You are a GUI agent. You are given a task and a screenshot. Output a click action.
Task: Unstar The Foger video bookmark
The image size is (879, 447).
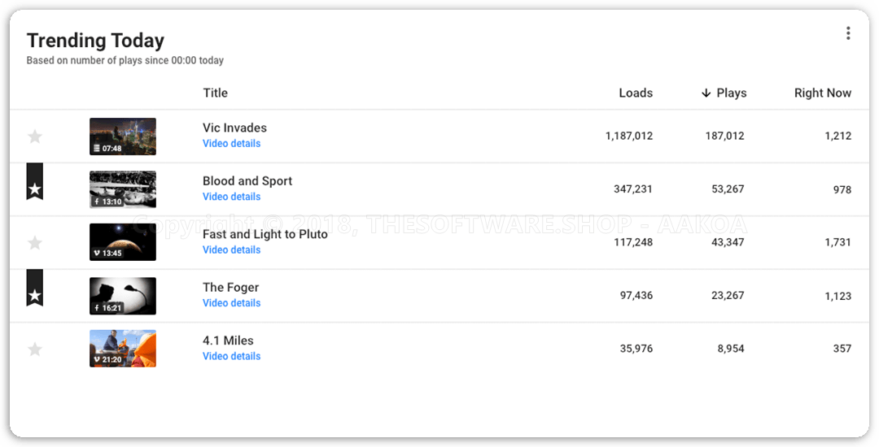[35, 295]
